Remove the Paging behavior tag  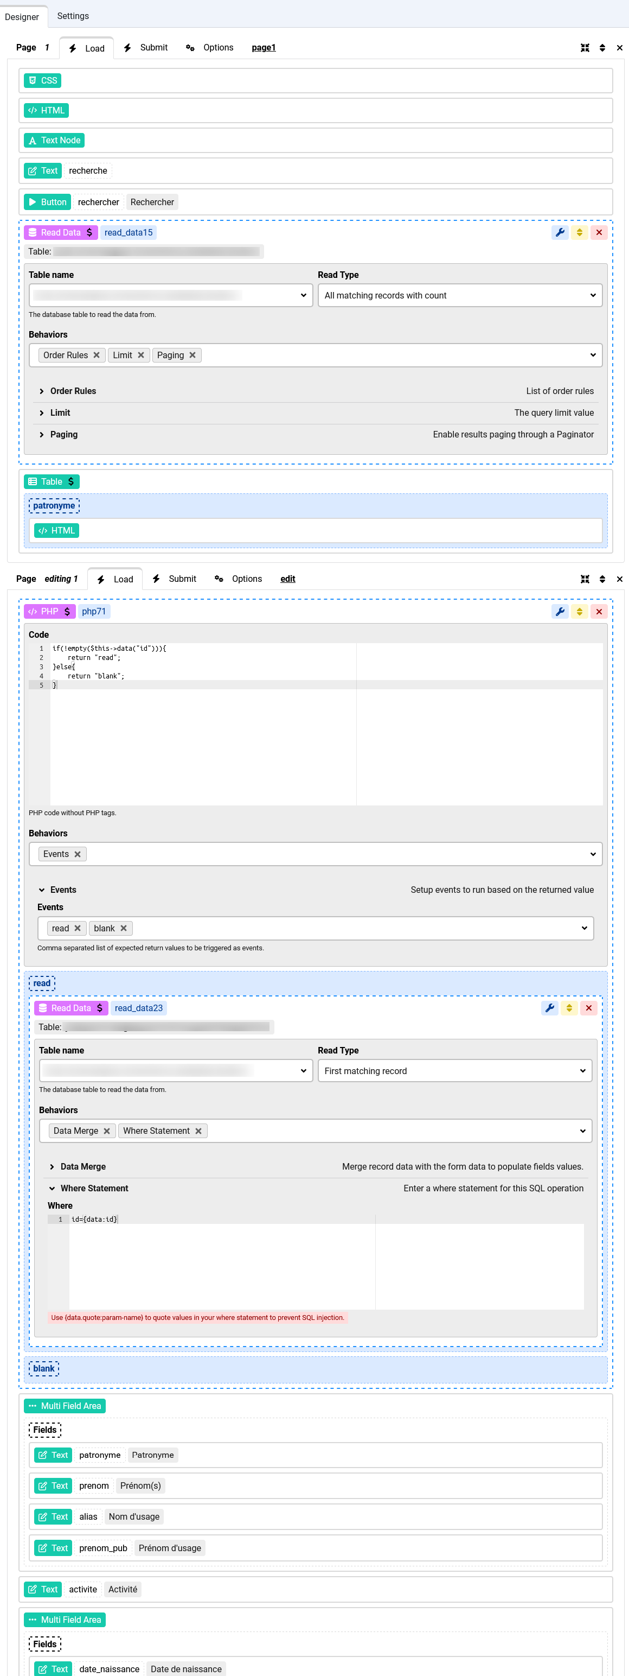192,355
